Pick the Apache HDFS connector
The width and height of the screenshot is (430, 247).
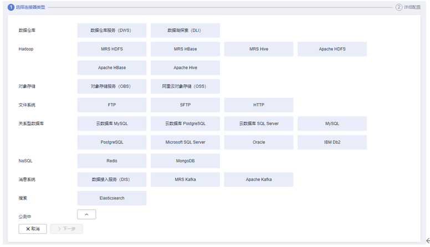[332, 49]
